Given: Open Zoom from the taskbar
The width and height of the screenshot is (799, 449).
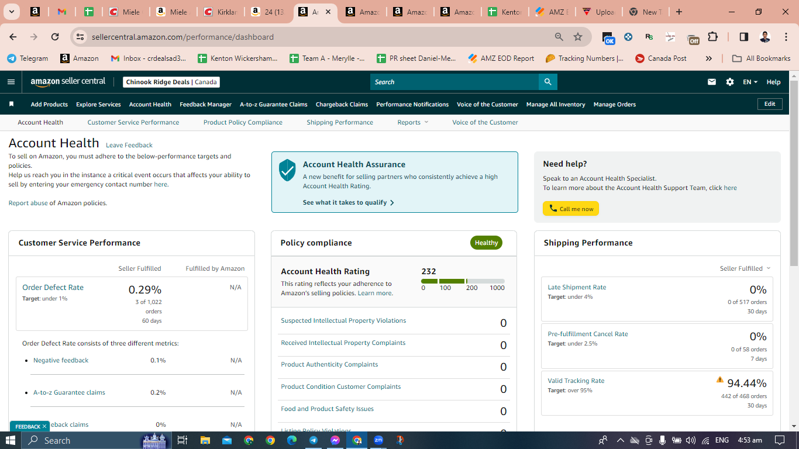Looking at the screenshot, I should (x=378, y=440).
